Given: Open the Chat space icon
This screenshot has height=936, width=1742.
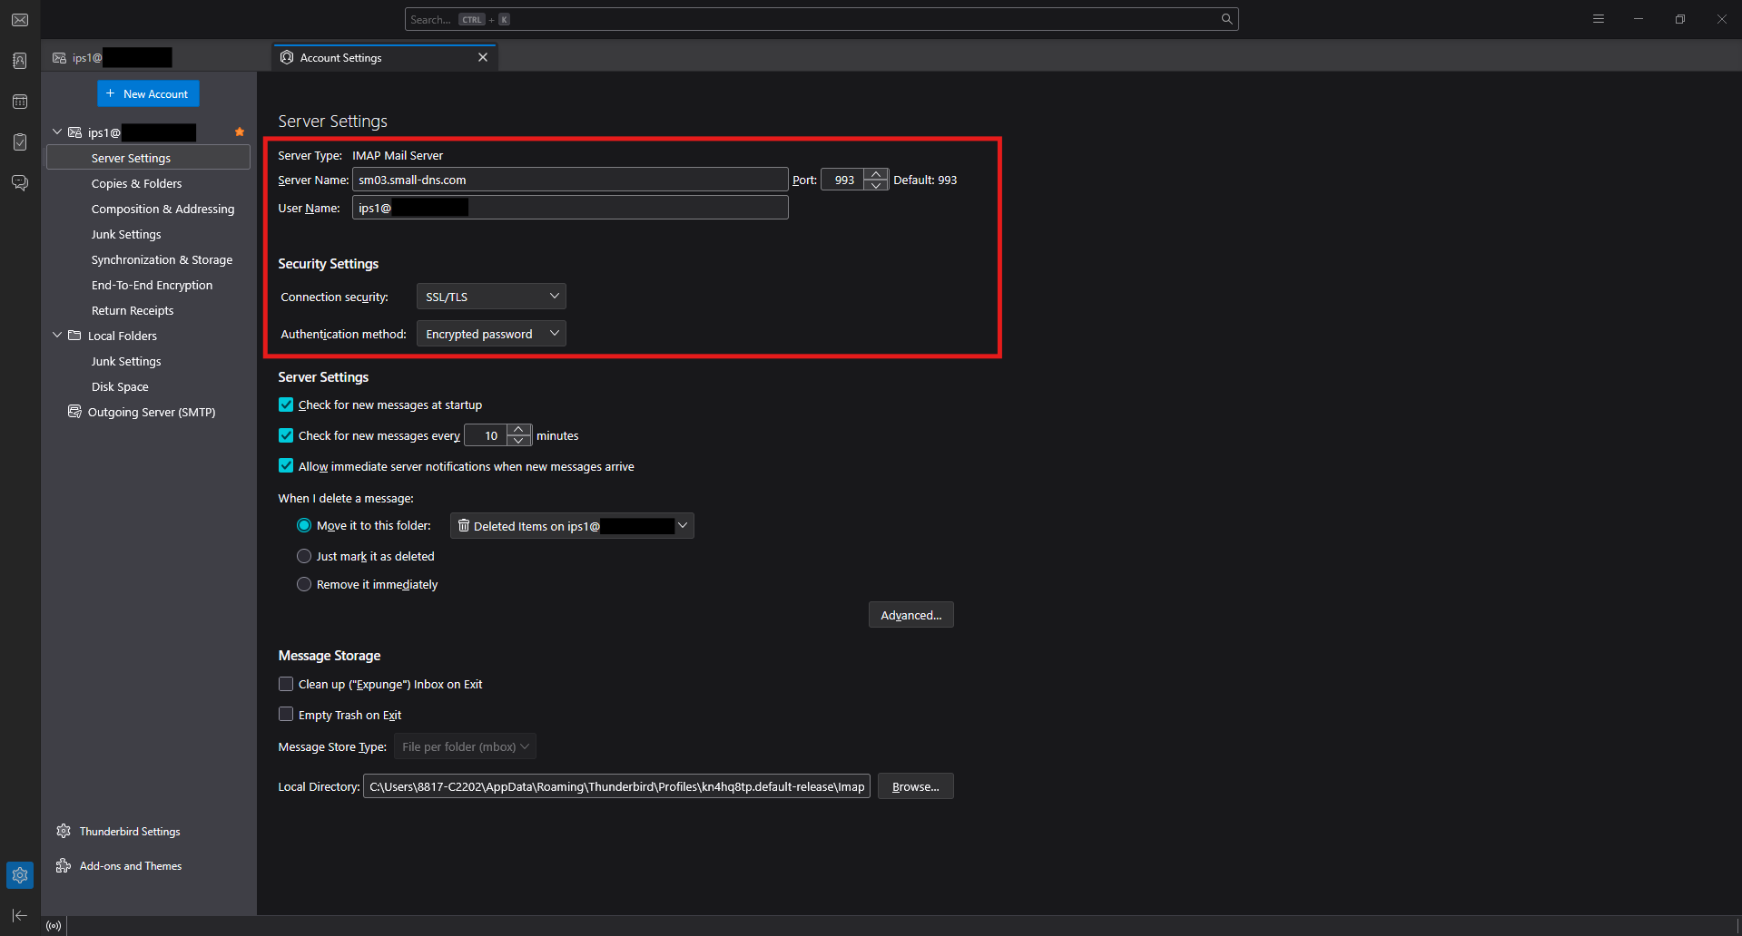Looking at the screenshot, I should 20,183.
